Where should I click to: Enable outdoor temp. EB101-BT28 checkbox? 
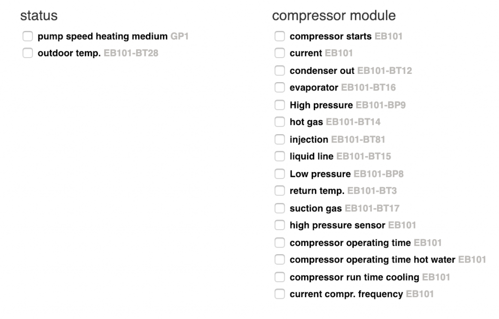click(x=28, y=53)
